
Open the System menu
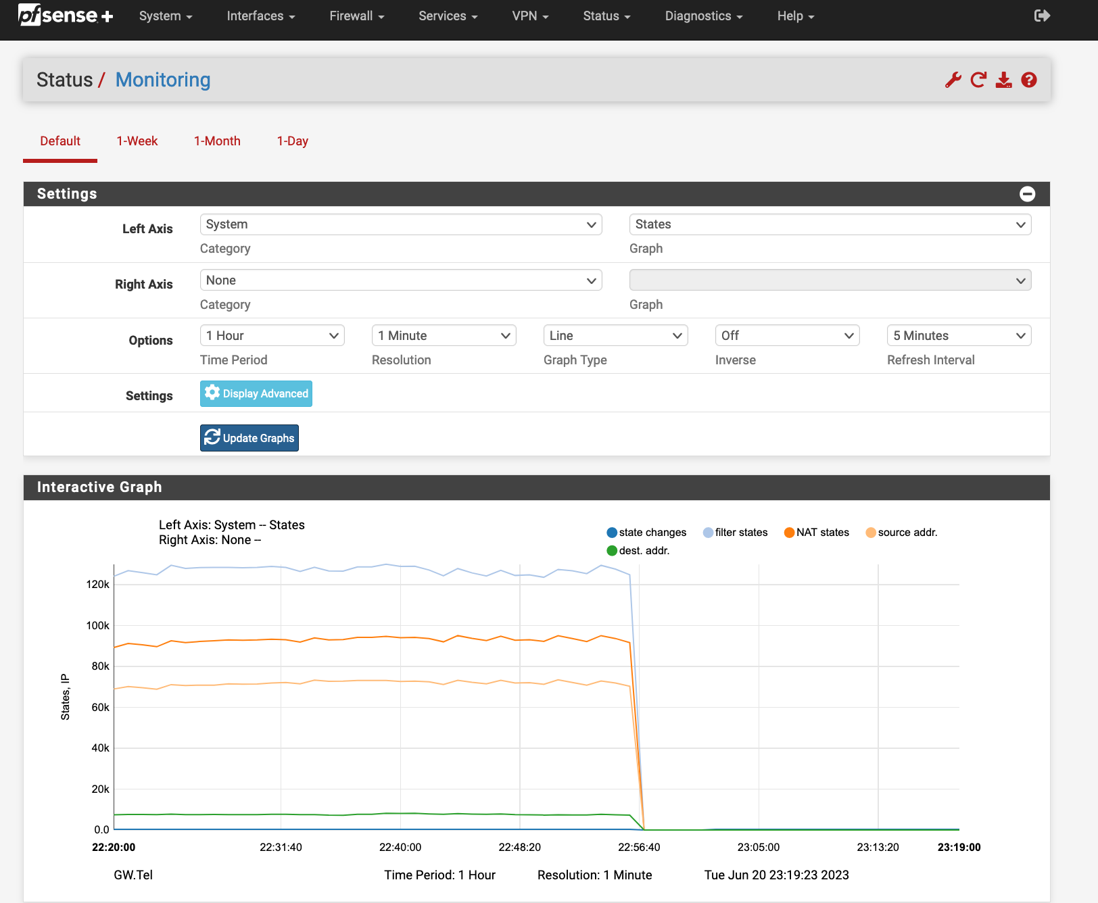pyautogui.click(x=166, y=16)
